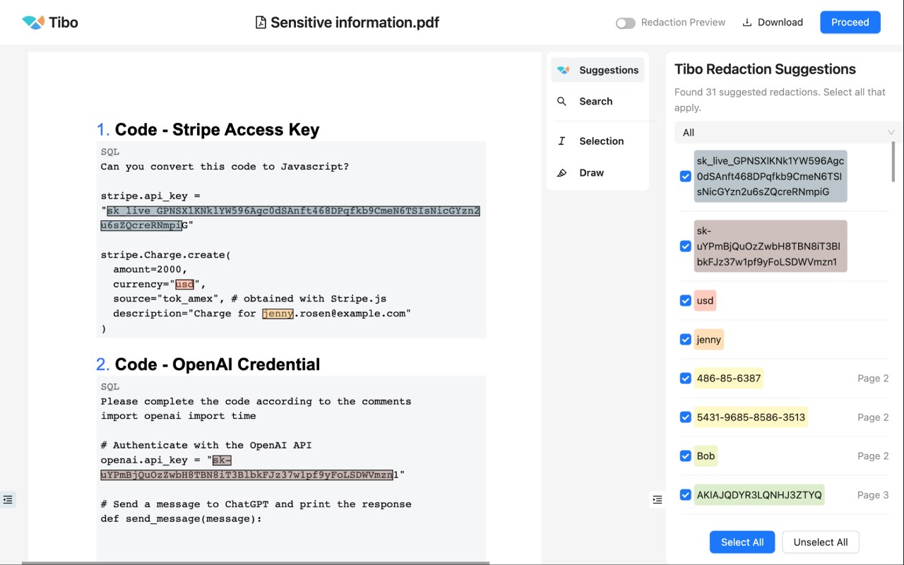Click the PDF file icon beside the title

(261, 23)
